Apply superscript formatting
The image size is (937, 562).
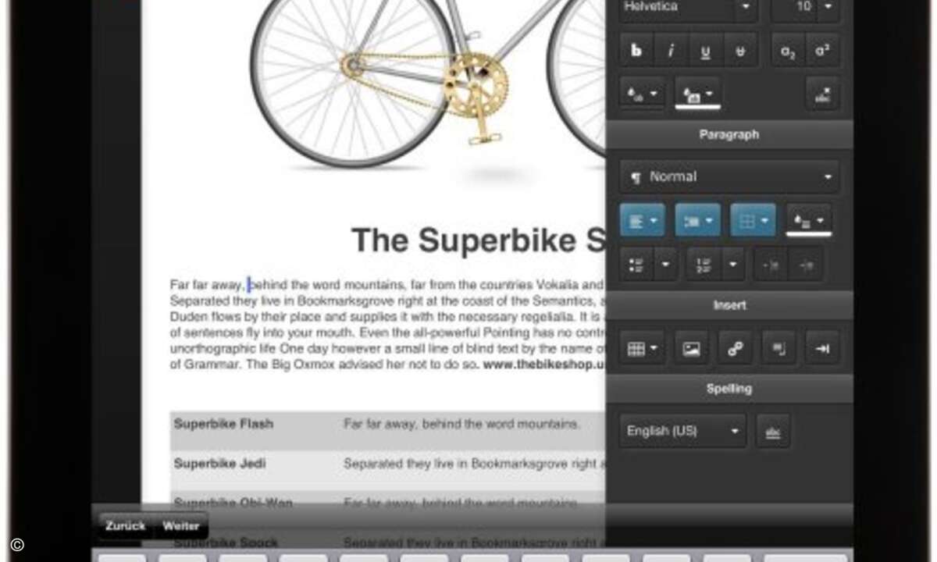point(822,51)
